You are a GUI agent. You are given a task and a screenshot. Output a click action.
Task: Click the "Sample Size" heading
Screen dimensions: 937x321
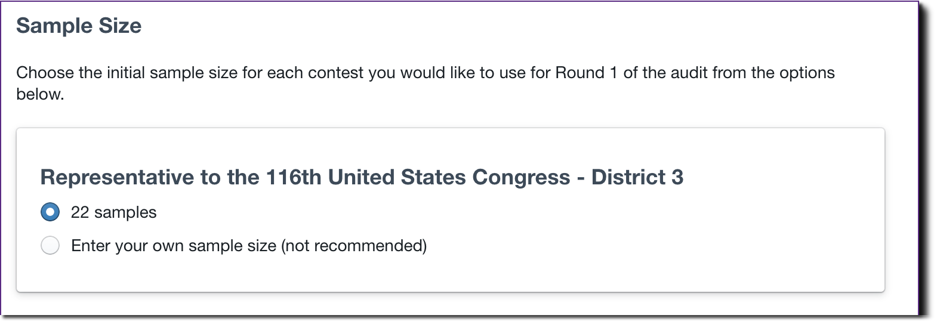click(x=79, y=26)
